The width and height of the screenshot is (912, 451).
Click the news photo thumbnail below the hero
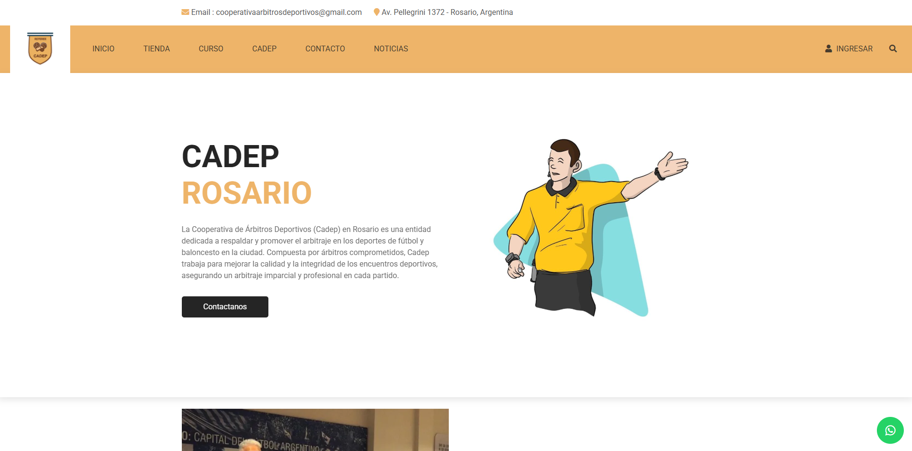pos(315,429)
